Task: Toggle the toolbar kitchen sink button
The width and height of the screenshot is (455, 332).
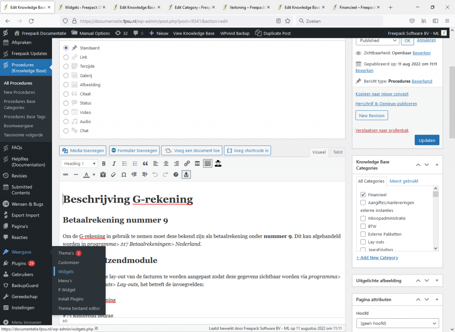Action: pos(208,164)
